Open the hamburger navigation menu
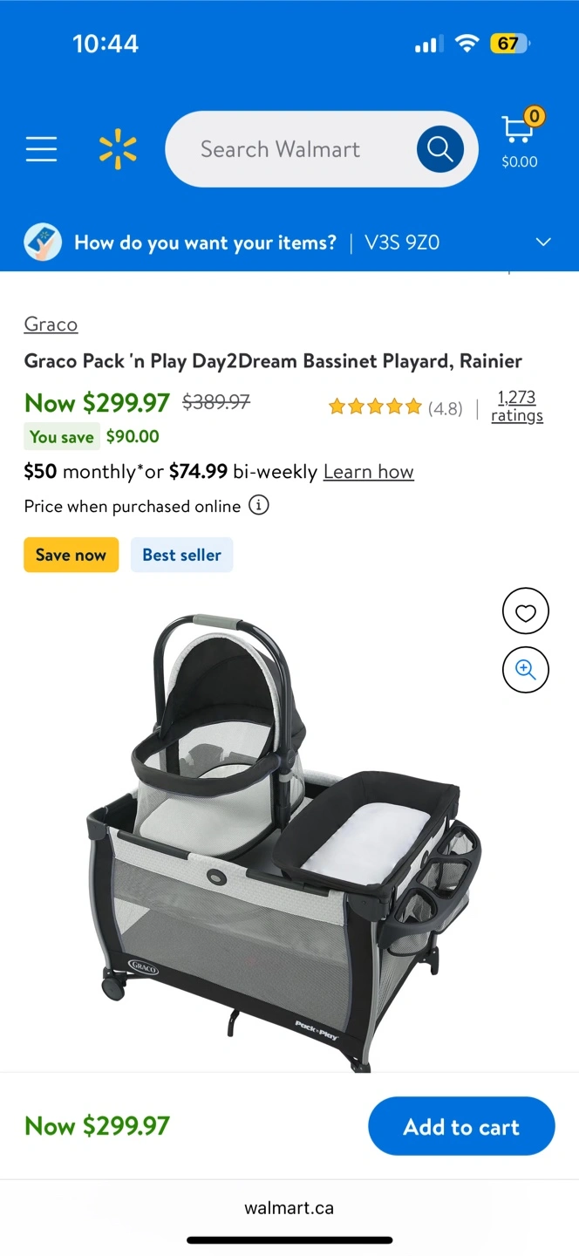 click(41, 149)
